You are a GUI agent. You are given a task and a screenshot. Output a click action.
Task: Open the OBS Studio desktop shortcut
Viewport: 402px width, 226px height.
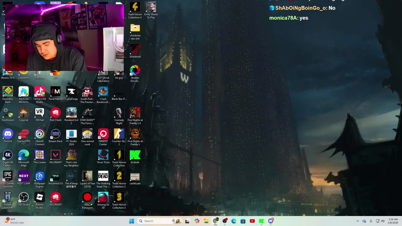[24, 199]
